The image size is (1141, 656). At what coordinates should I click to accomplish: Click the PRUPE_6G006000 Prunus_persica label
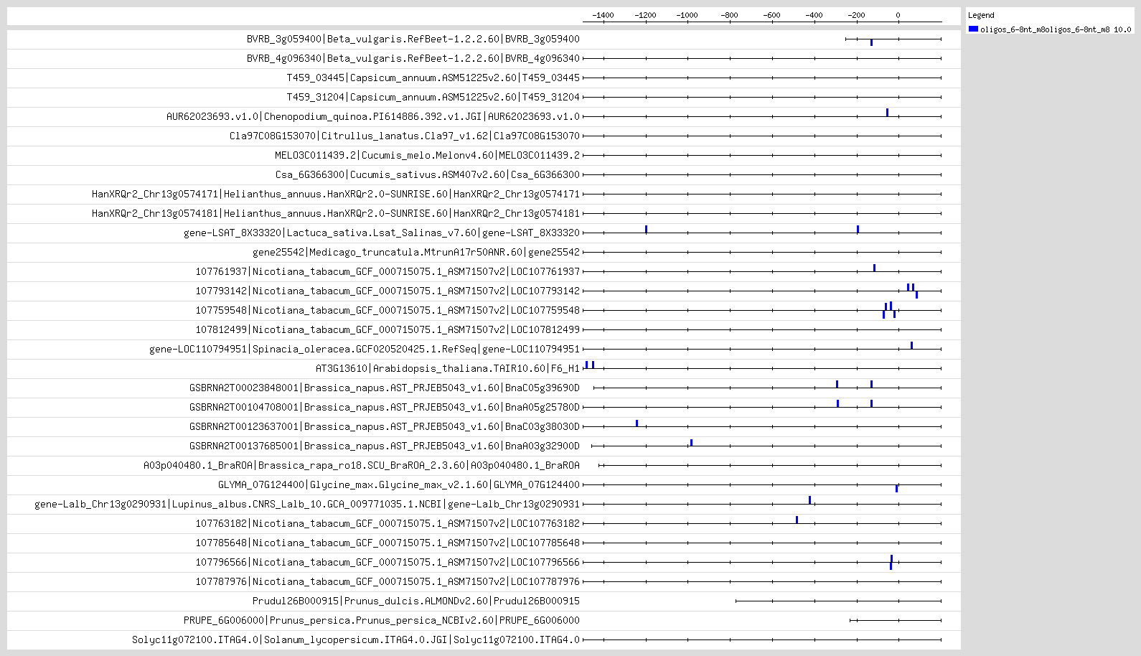tap(382, 620)
